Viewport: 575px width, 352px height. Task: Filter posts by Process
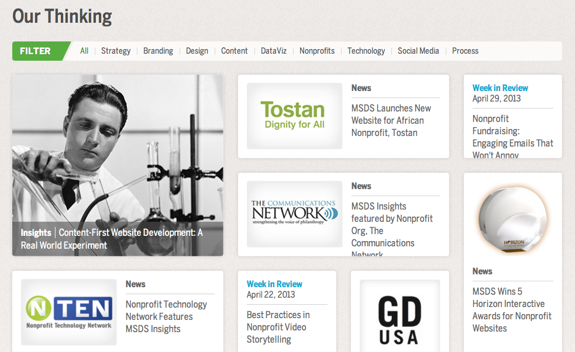point(465,51)
